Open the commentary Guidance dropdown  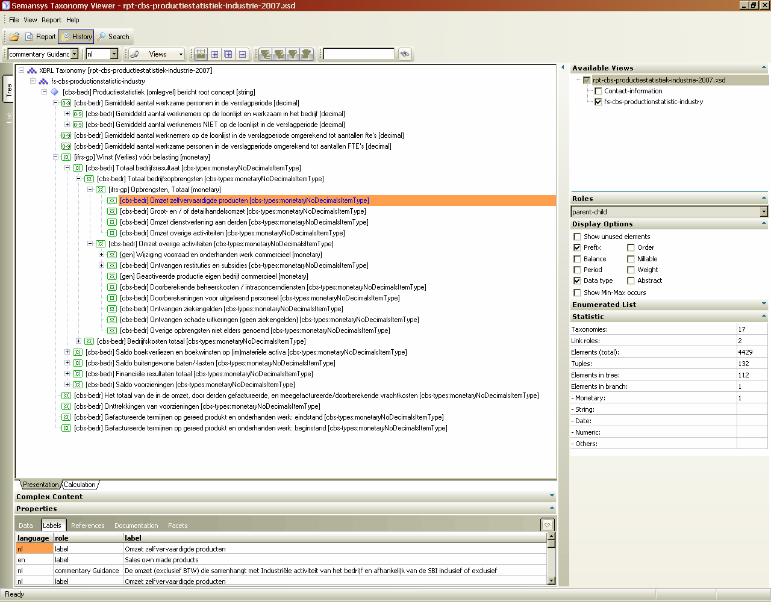pyautogui.click(x=75, y=54)
